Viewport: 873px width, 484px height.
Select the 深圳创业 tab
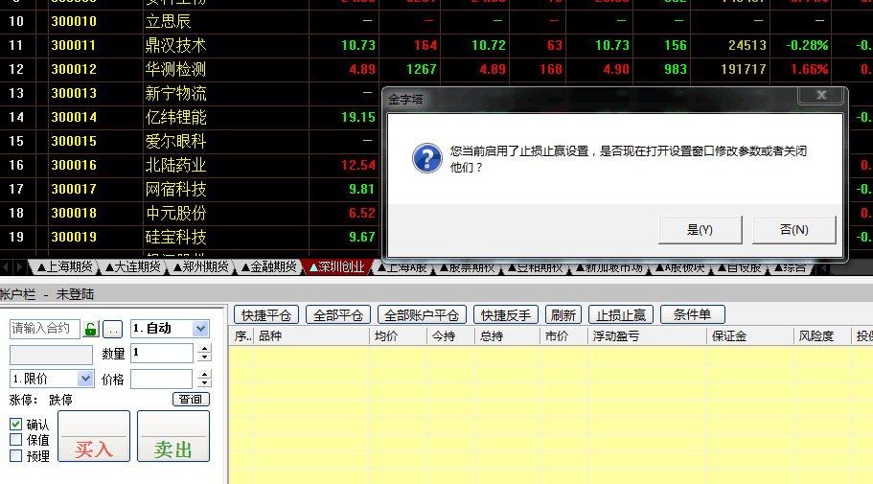(x=337, y=267)
